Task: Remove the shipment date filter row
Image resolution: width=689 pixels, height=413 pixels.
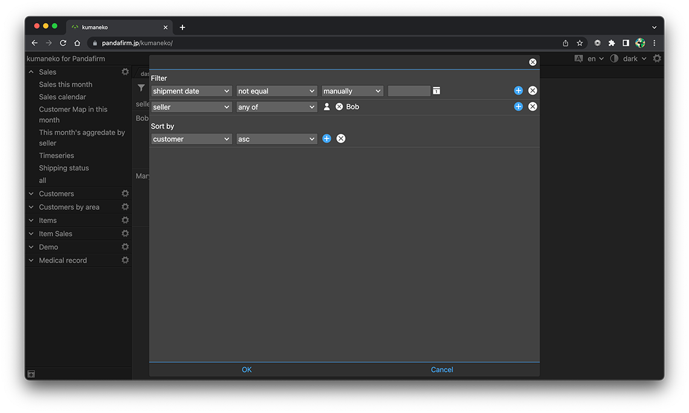Action: coord(532,91)
